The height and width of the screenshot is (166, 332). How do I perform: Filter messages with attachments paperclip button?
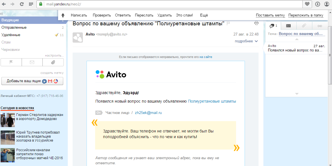click(53, 62)
